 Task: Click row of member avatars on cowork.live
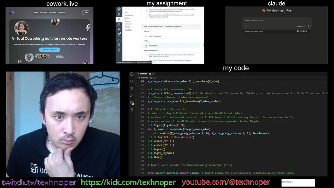pos(43,56)
